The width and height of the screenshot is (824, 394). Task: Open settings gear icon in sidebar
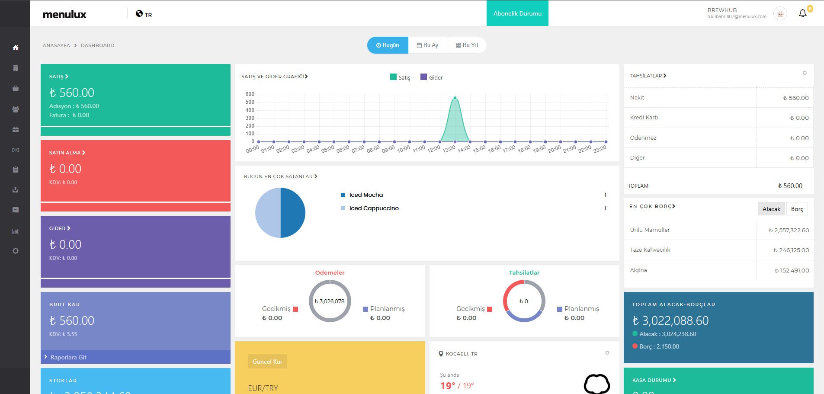[x=16, y=251]
